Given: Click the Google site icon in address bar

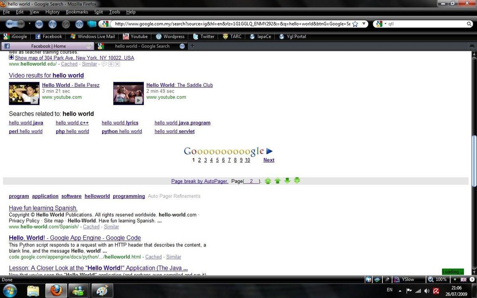Looking at the screenshot, I should pos(106,24).
